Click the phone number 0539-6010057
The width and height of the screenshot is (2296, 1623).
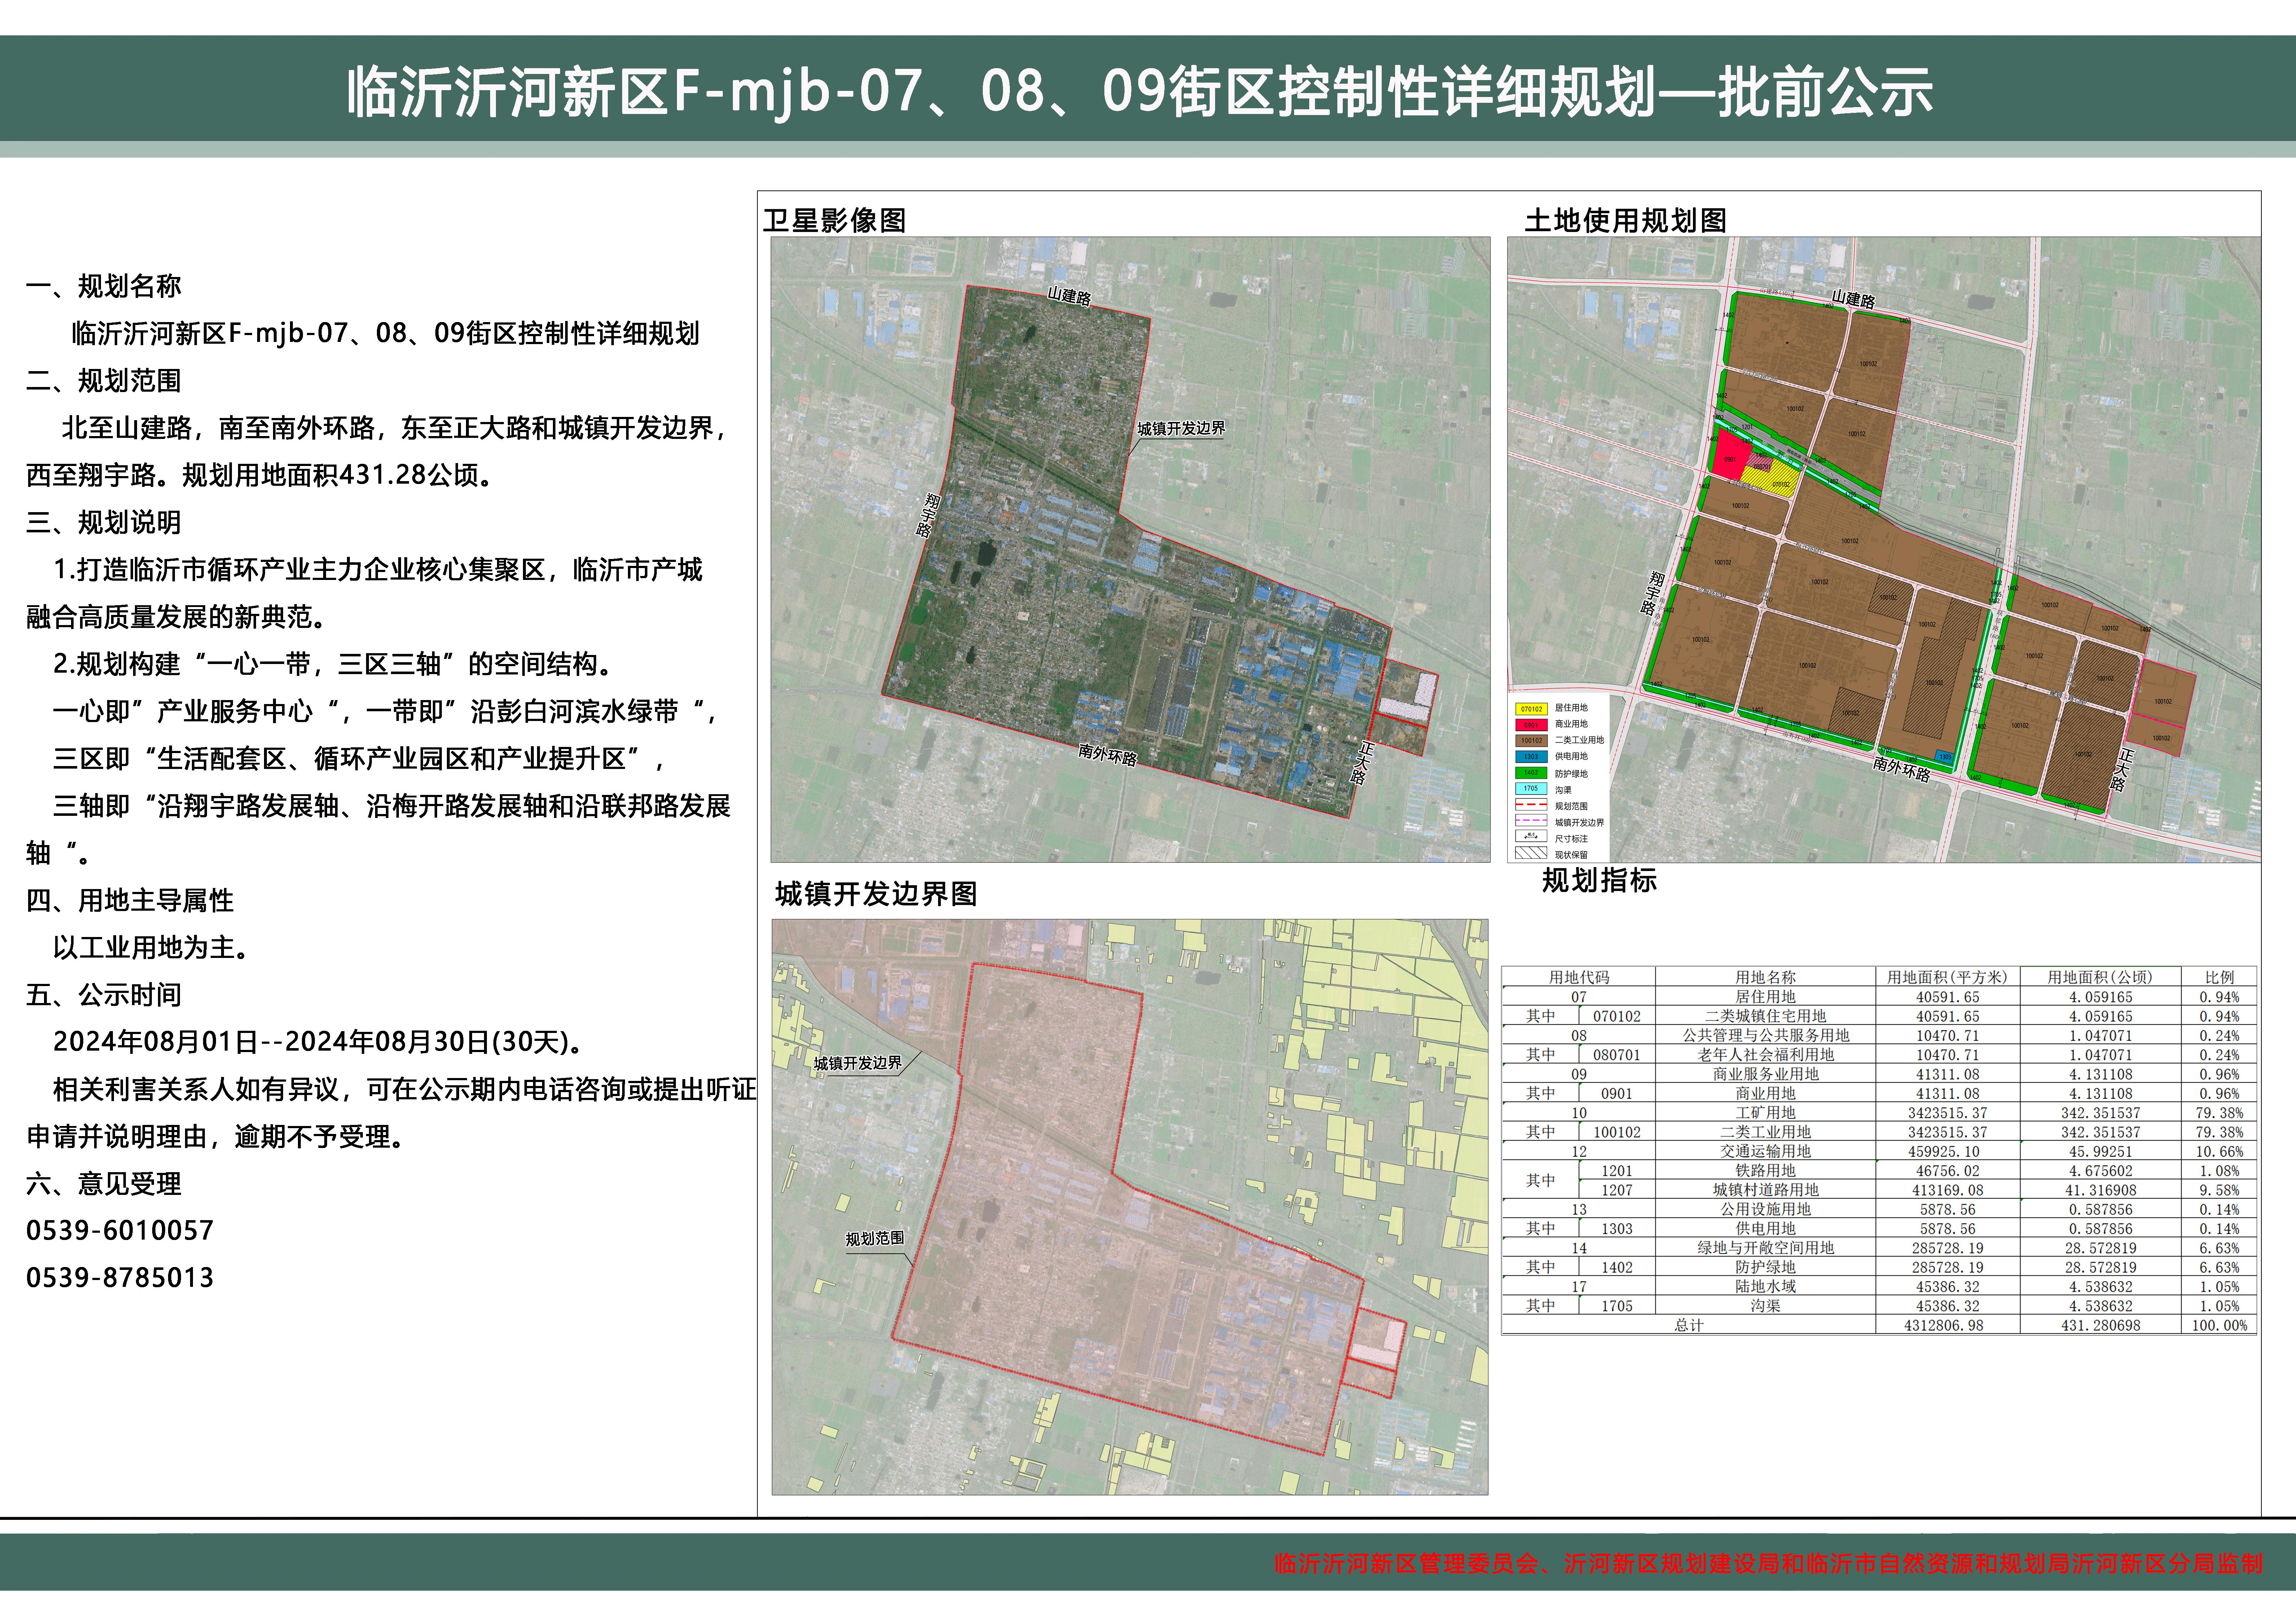click(120, 1230)
